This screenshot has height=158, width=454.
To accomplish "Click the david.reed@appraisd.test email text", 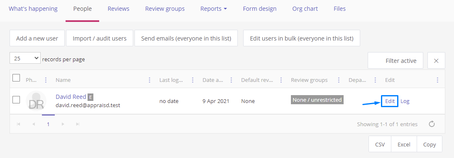I will click(88, 105).
